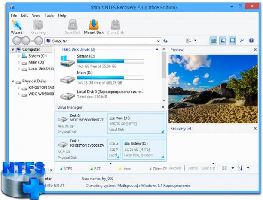
Task: Go forward using the second round navigation button
Action: (26, 41)
